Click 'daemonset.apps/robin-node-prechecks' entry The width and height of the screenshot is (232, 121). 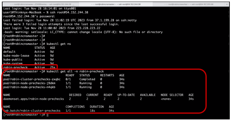34,99
